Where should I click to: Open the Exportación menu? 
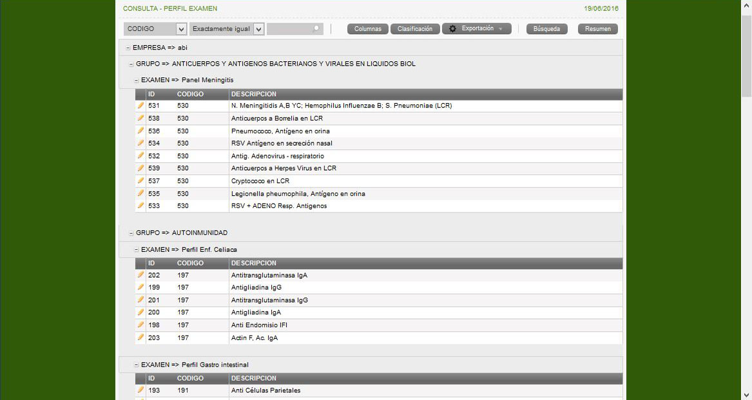[476, 29]
